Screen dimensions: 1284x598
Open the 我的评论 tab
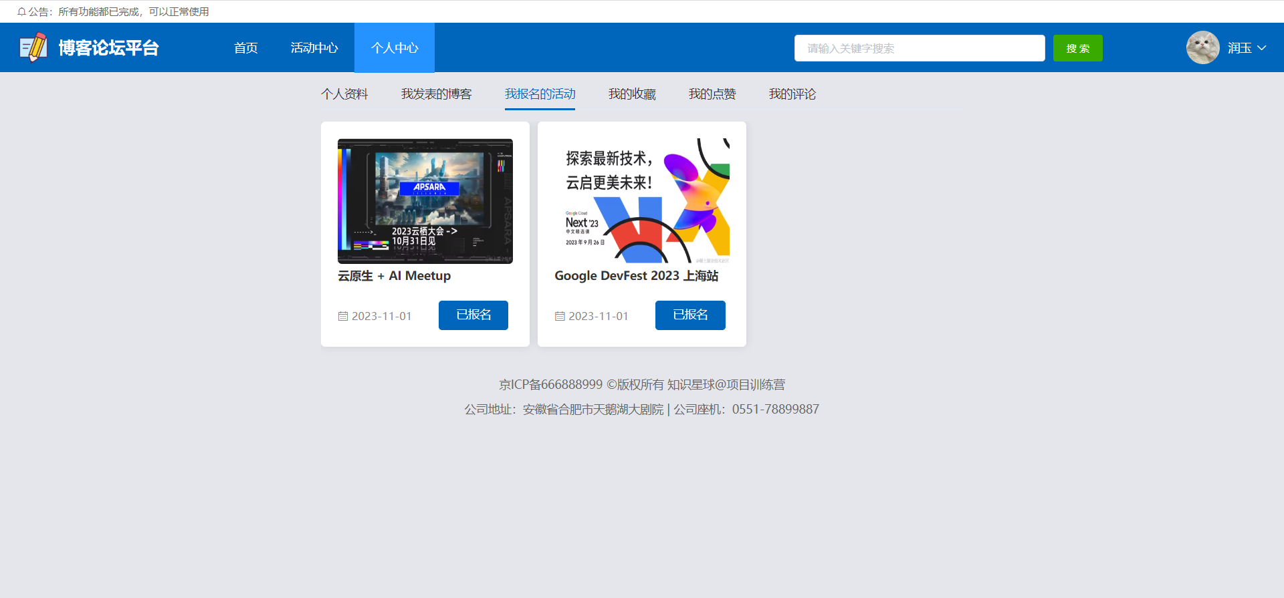tap(792, 94)
